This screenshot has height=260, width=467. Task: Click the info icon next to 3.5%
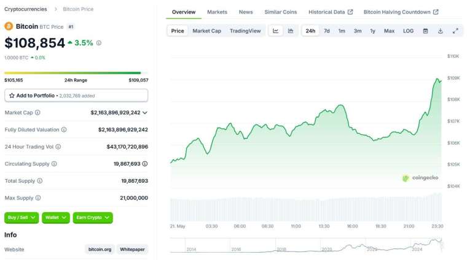(99, 43)
